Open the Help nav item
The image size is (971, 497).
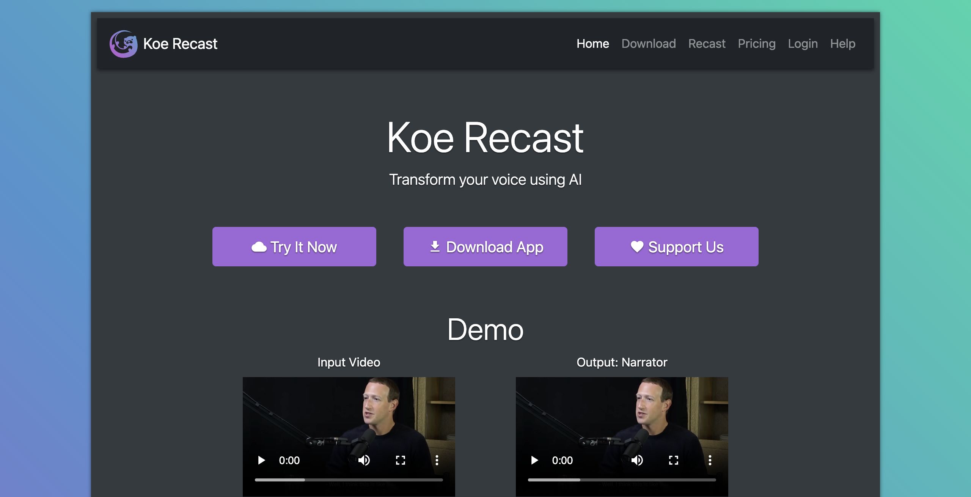[842, 44]
